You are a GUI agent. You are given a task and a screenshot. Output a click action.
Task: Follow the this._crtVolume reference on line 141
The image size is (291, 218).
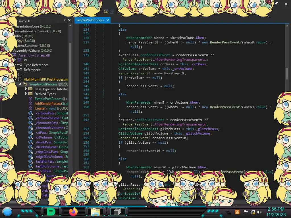point(178,69)
